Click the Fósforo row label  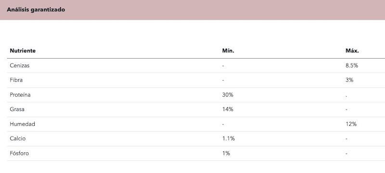tap(19, 153)
